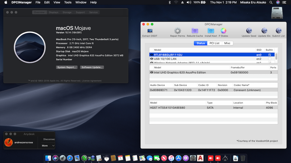The height and width of the screenshot is (163, 291).
Task: Open AutoCAD red A icon in Dock
Action: pyautogui.click(x=200, y=158)
